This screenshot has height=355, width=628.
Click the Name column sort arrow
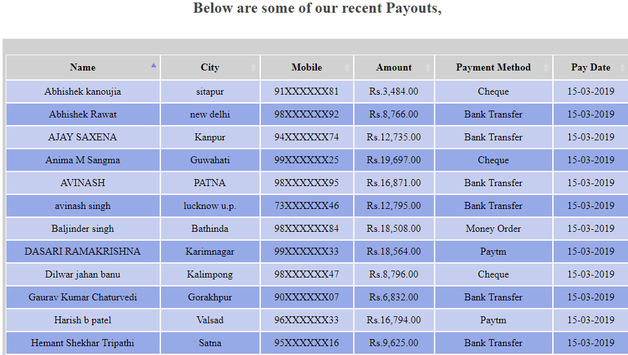tap(153, 65)
